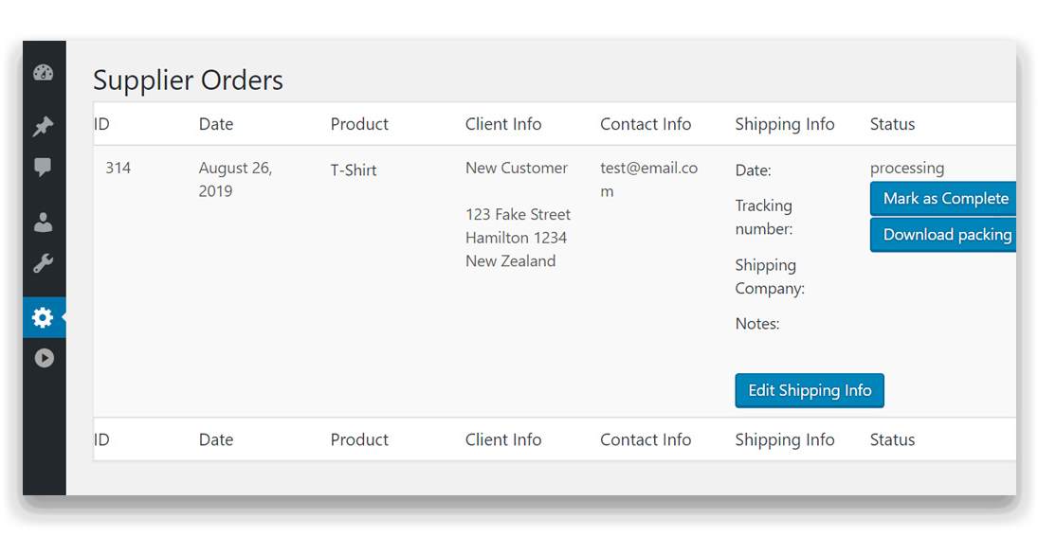Open the Dashboard gauge icon in sidebar

coord(43,73)
